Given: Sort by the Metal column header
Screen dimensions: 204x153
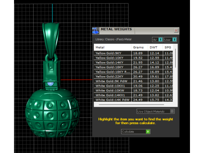Looking at the screenshot, I should (113, 47).
